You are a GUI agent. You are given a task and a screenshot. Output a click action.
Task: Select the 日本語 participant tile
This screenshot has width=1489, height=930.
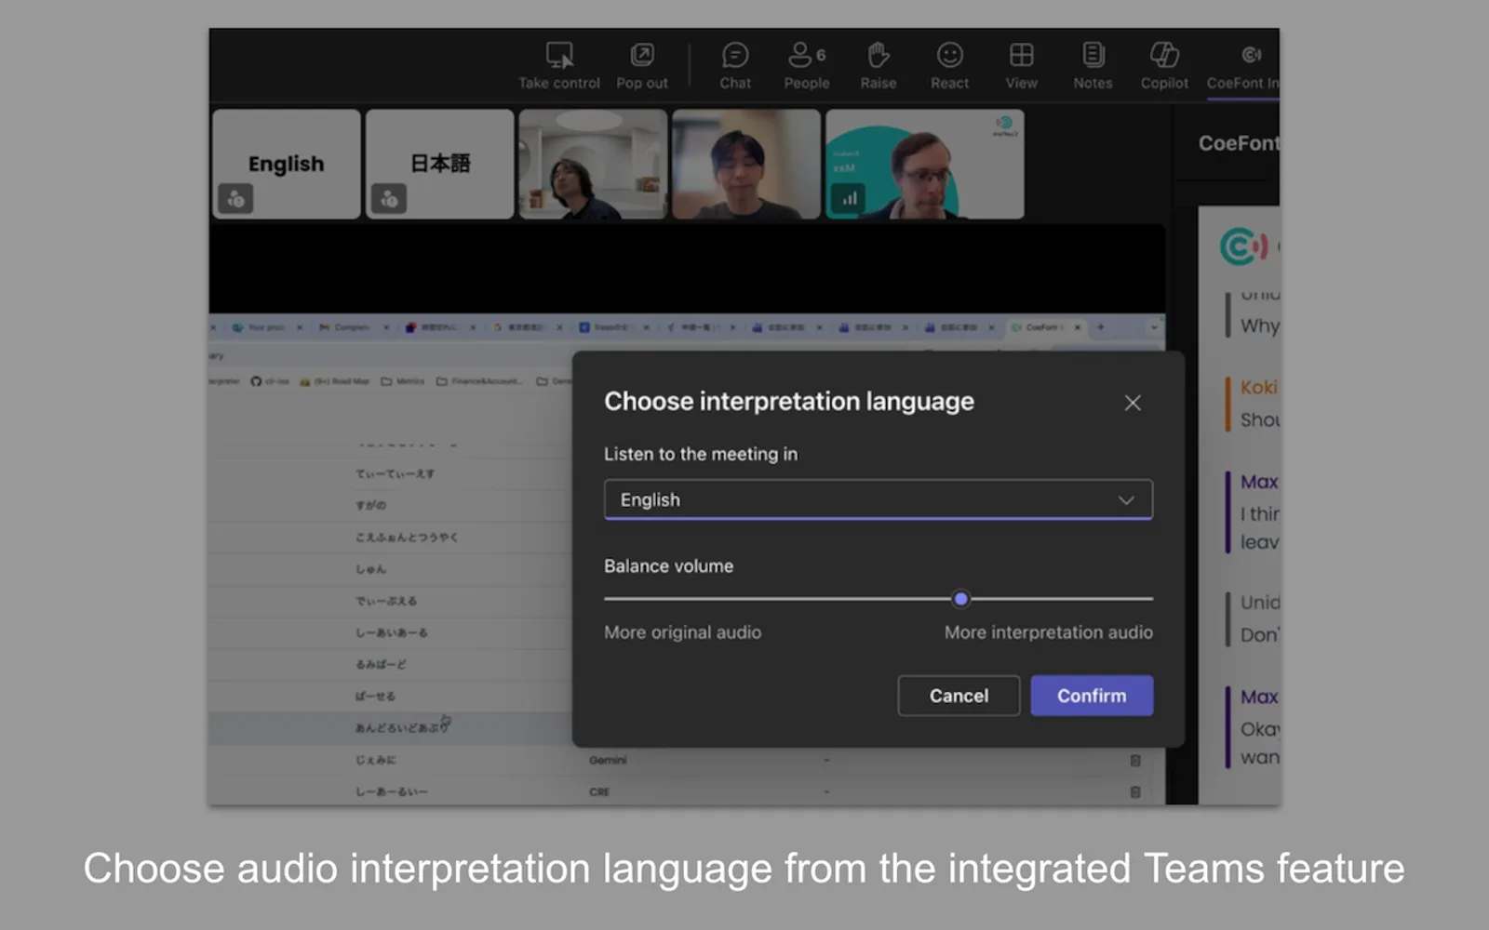coord(440,164)
